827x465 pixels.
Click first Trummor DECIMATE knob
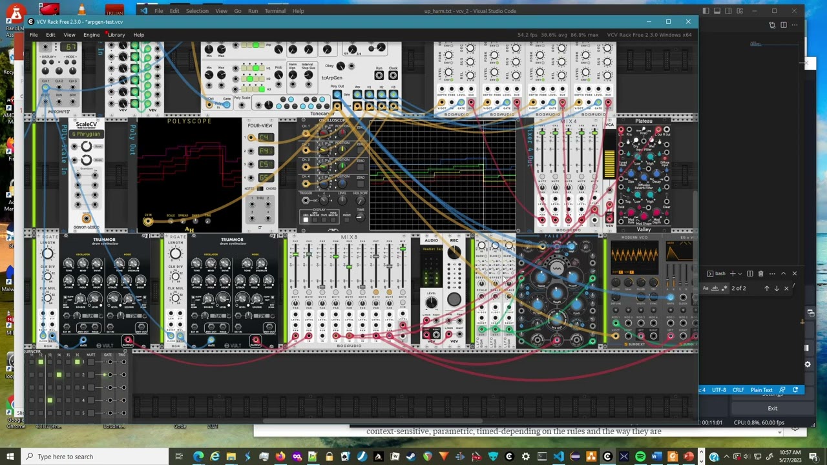pos(133,263)
